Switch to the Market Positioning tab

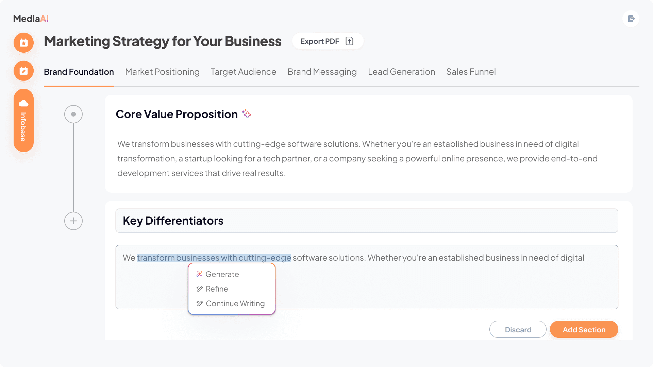162,72
